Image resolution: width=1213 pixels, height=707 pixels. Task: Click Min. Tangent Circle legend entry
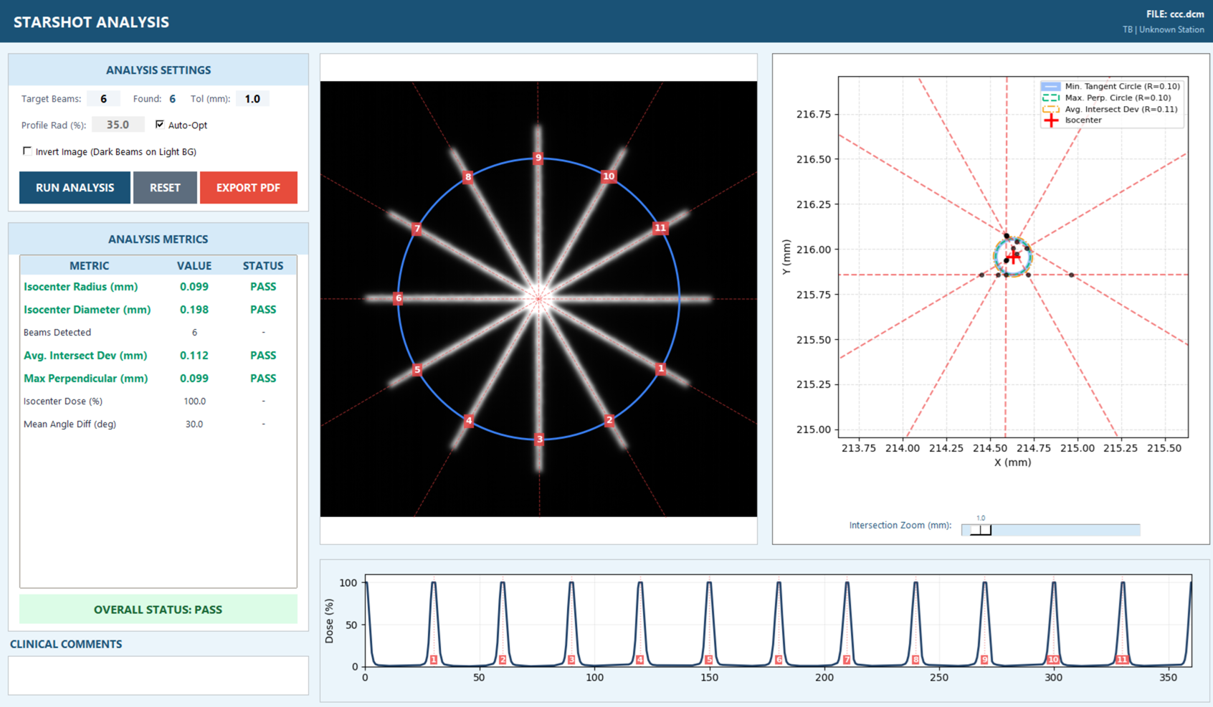[x=1110, y=86]
